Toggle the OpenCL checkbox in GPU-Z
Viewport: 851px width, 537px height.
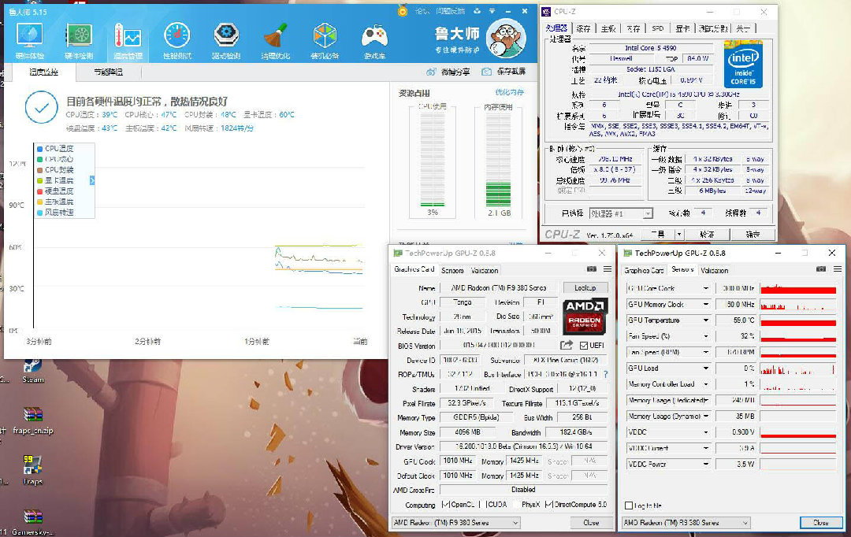445,505
